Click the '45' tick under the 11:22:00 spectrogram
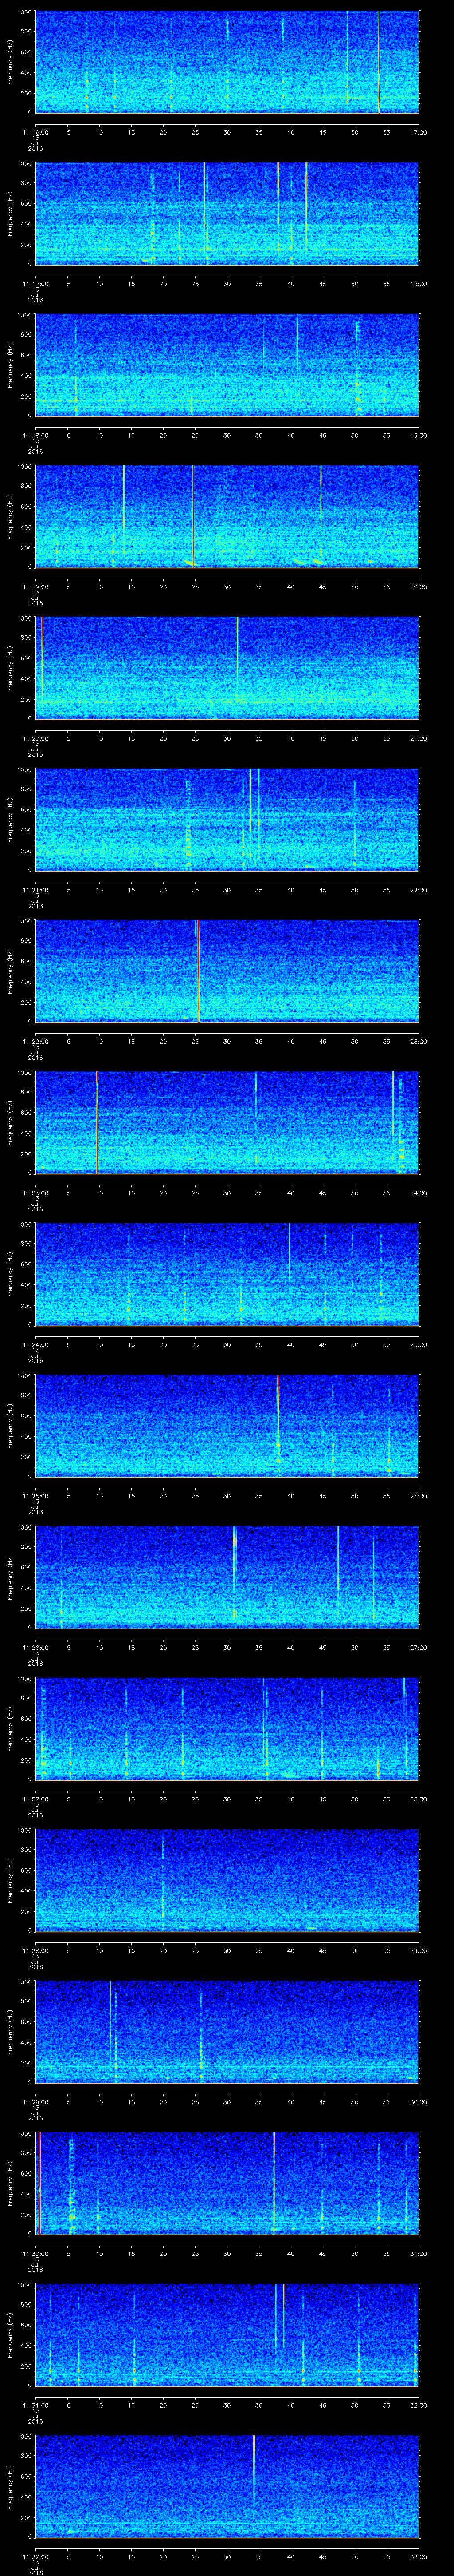The width and height of the screenshot is (454, 2576). [323, 1041]
